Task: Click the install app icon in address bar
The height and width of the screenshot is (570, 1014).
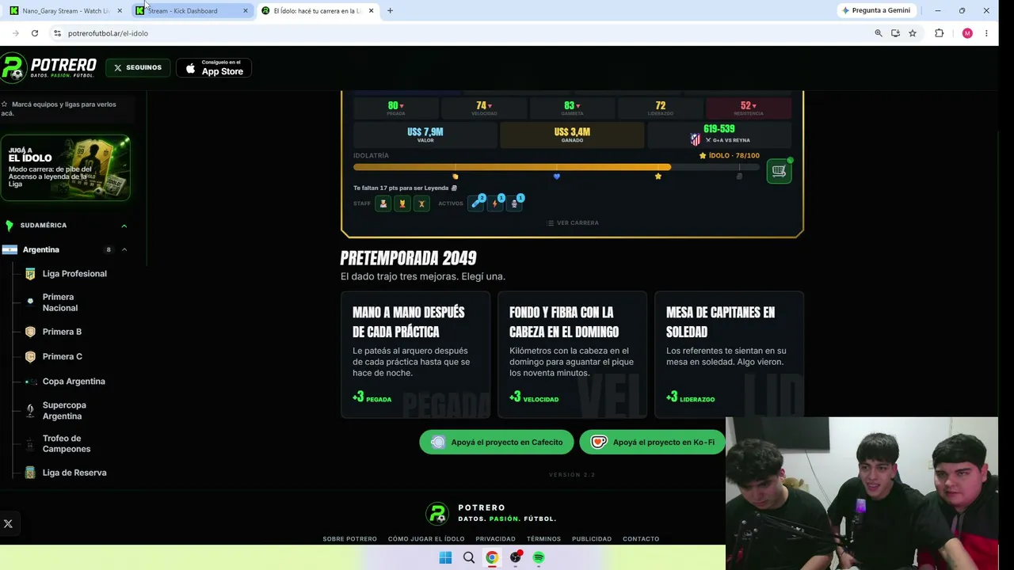Action: coord(895,33)
